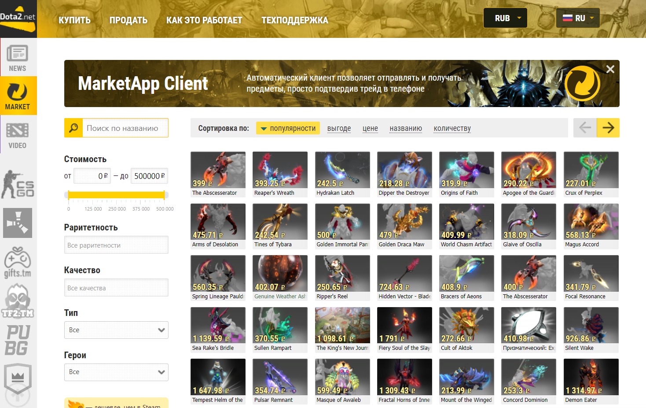Open the Golden Draca Maw item thumbnail
Viewport: 646px width, 408px height.
click(404, 221)
